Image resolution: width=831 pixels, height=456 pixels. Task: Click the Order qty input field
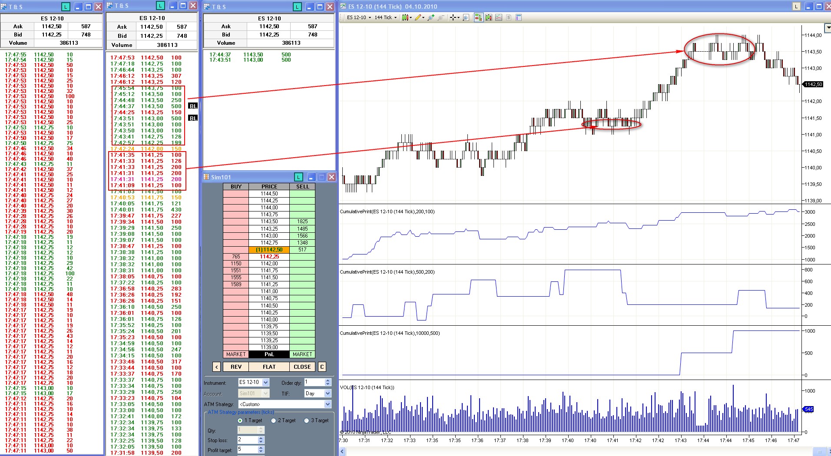coord(314,382)
